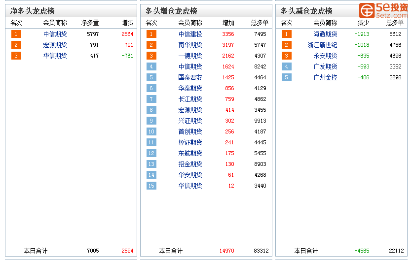Select daily total 7005 in 净多头龙虎榜
This screenshot has height=260, width=412.
pos(93,251)
